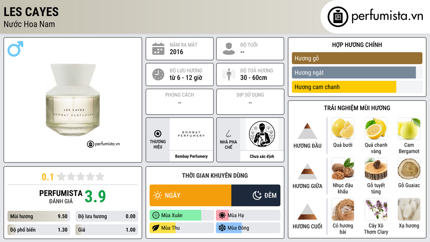Viewport: 430px width, 242px height.
Task: Click the Mùa Thu season bar
Action: 181,228
